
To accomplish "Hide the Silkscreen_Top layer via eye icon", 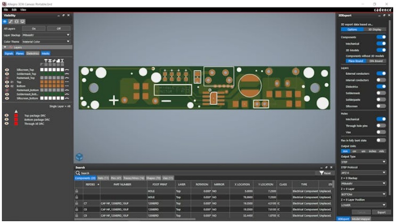I will [7, 70].
